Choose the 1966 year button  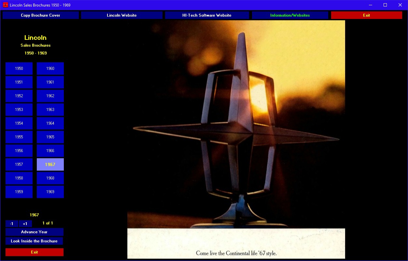(x=50, y=151)
